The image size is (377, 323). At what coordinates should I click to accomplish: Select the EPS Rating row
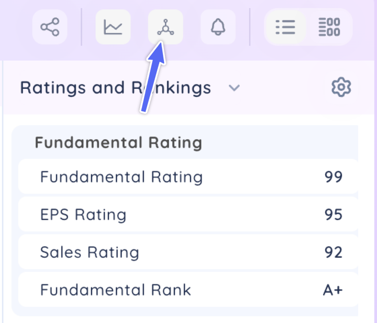tap(188, 214)
